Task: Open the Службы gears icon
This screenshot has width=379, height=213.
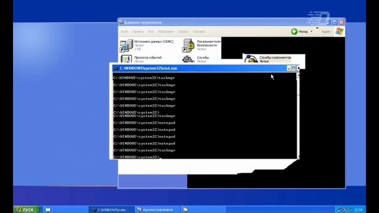Action: (188, 59)
